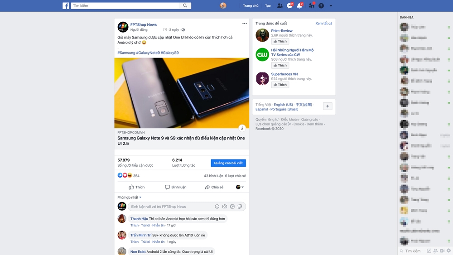Click the help question mark icon

(321, 6)
